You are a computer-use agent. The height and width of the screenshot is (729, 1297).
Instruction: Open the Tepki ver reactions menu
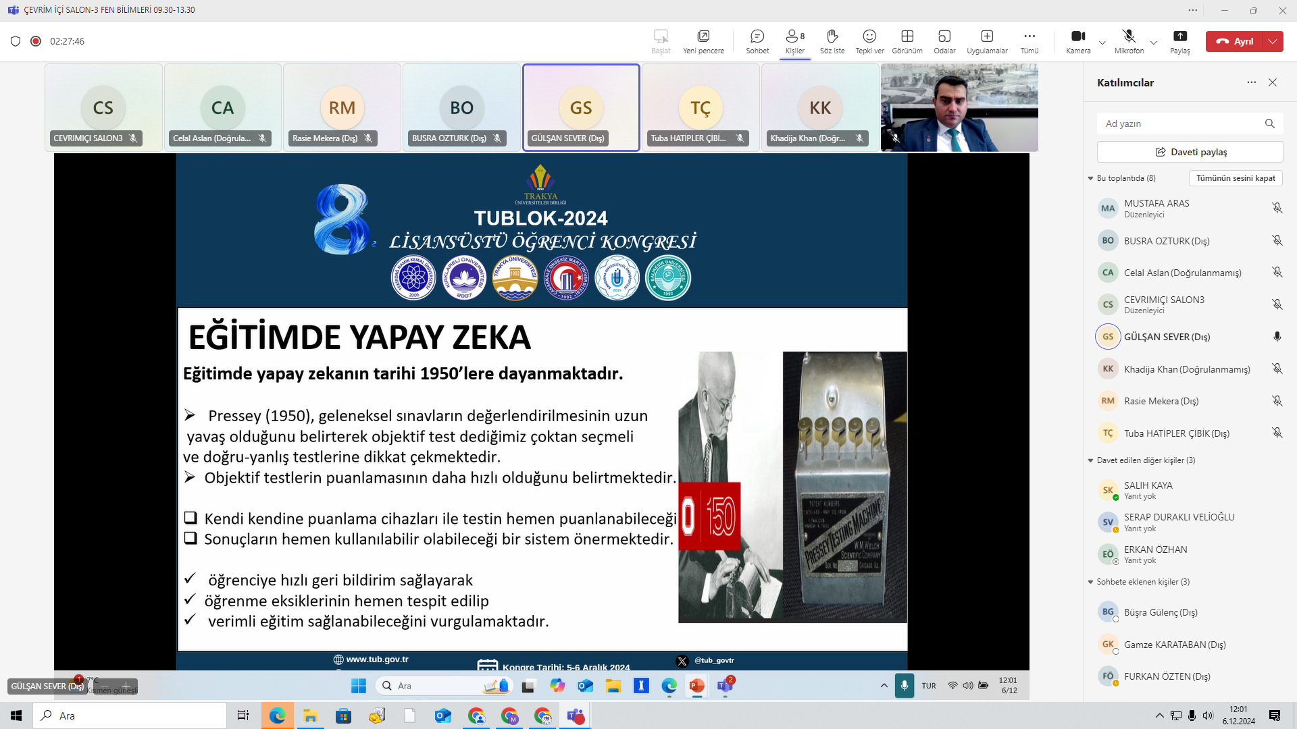pos(869,41)
